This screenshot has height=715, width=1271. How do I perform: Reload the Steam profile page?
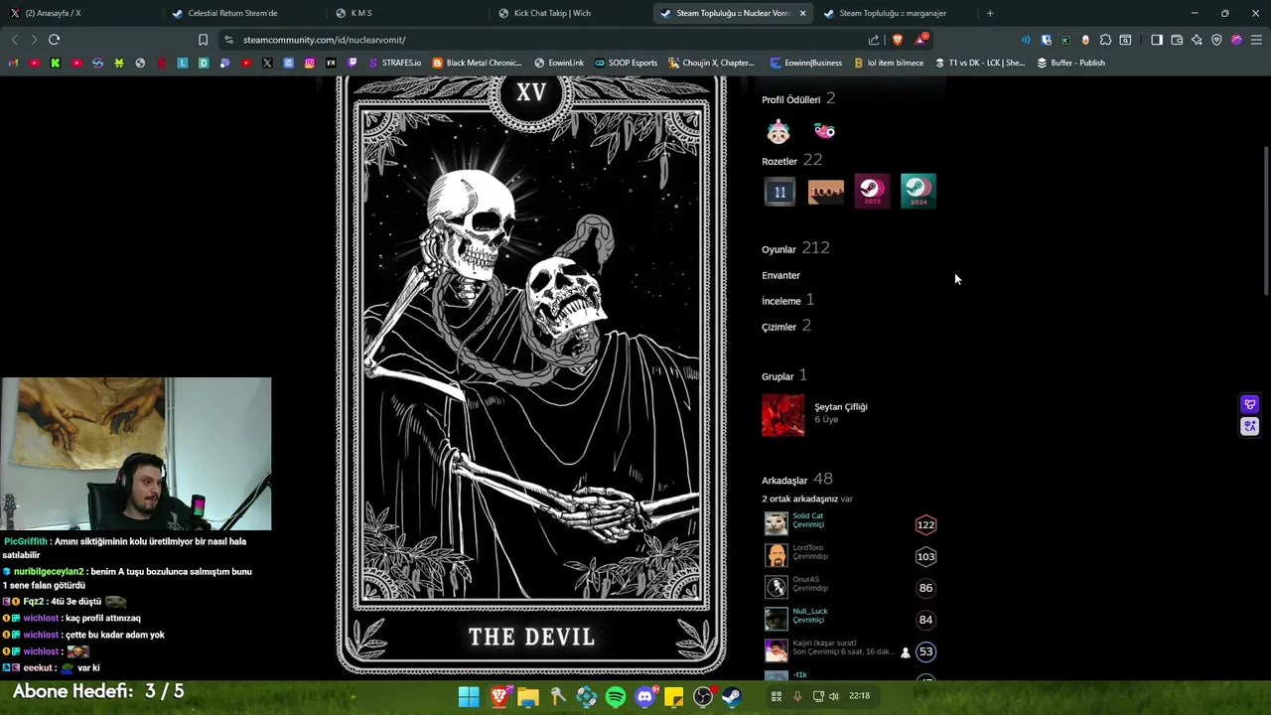click(x=55, y=40)
